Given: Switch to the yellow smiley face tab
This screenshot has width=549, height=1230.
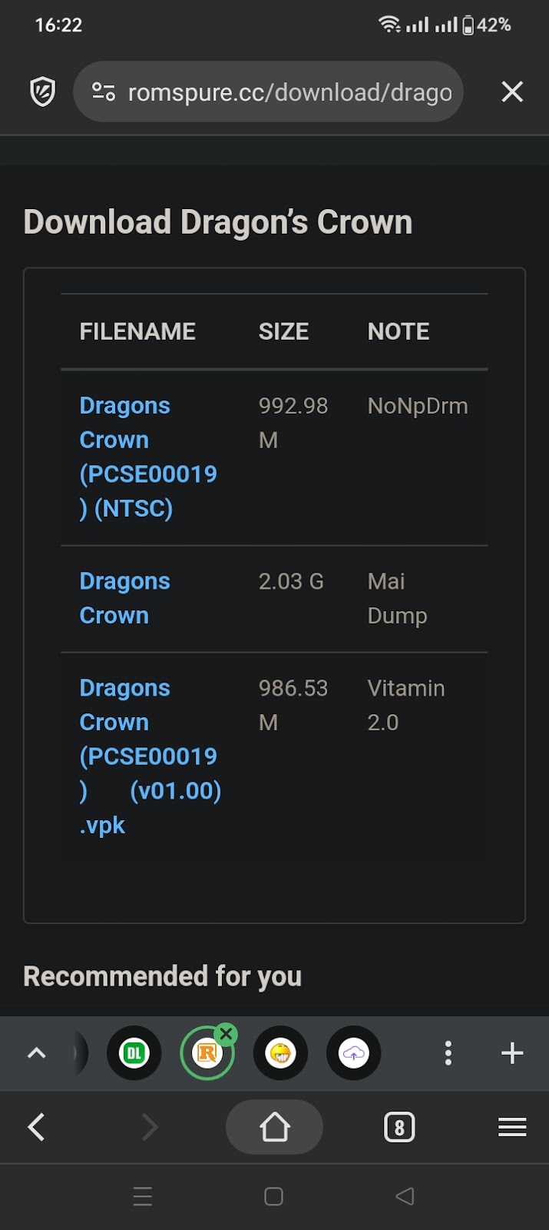Looking at the screenshot, I should click(x=280, y=1053).
